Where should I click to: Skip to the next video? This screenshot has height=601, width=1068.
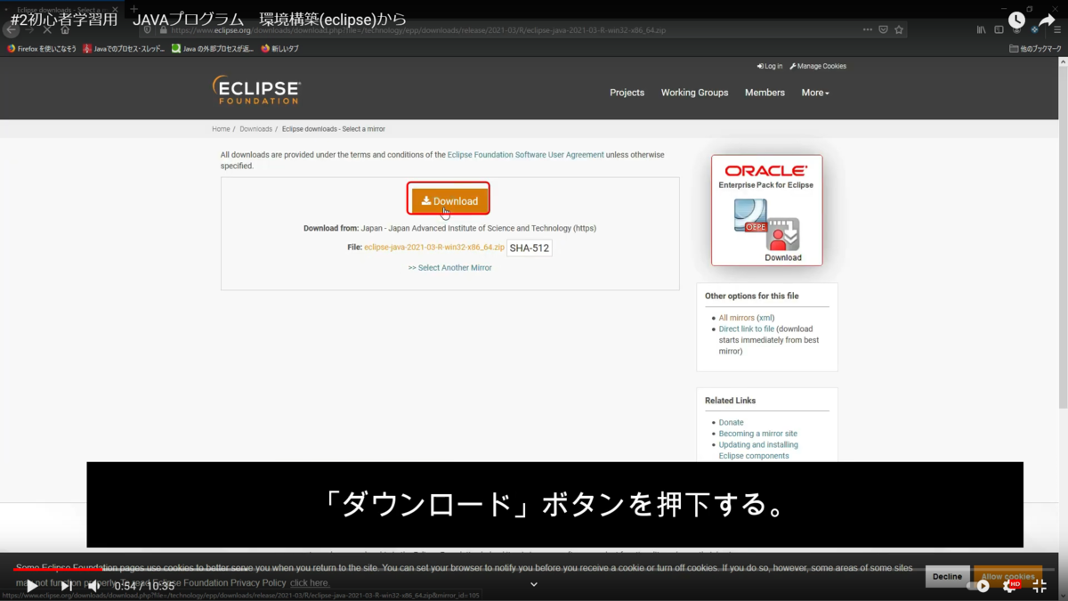[66, 586]
